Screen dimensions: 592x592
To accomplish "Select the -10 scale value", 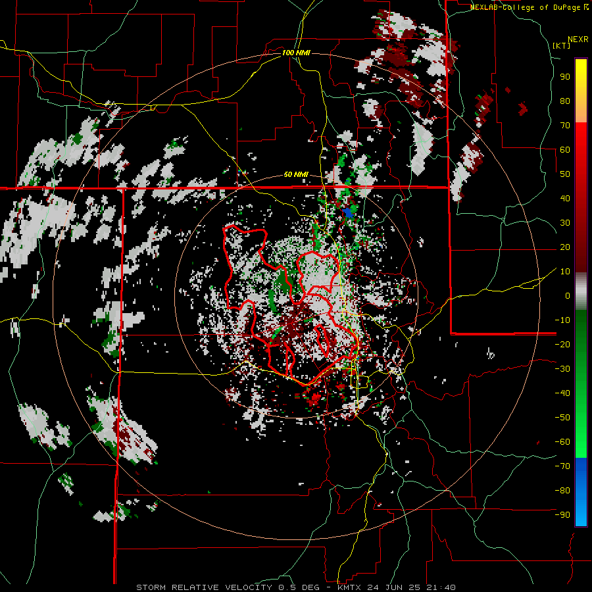I will tap(562, 320).
